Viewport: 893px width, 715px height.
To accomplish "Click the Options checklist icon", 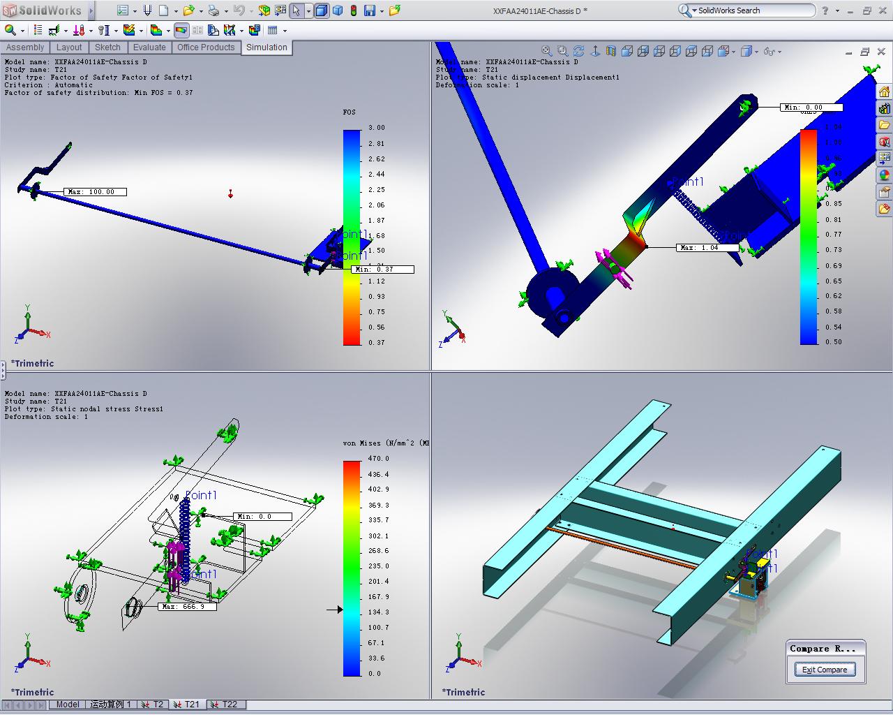I will (x=123, y=10).
